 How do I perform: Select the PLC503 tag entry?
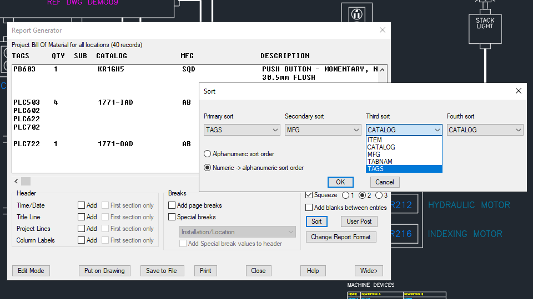(x=27, y=102)
